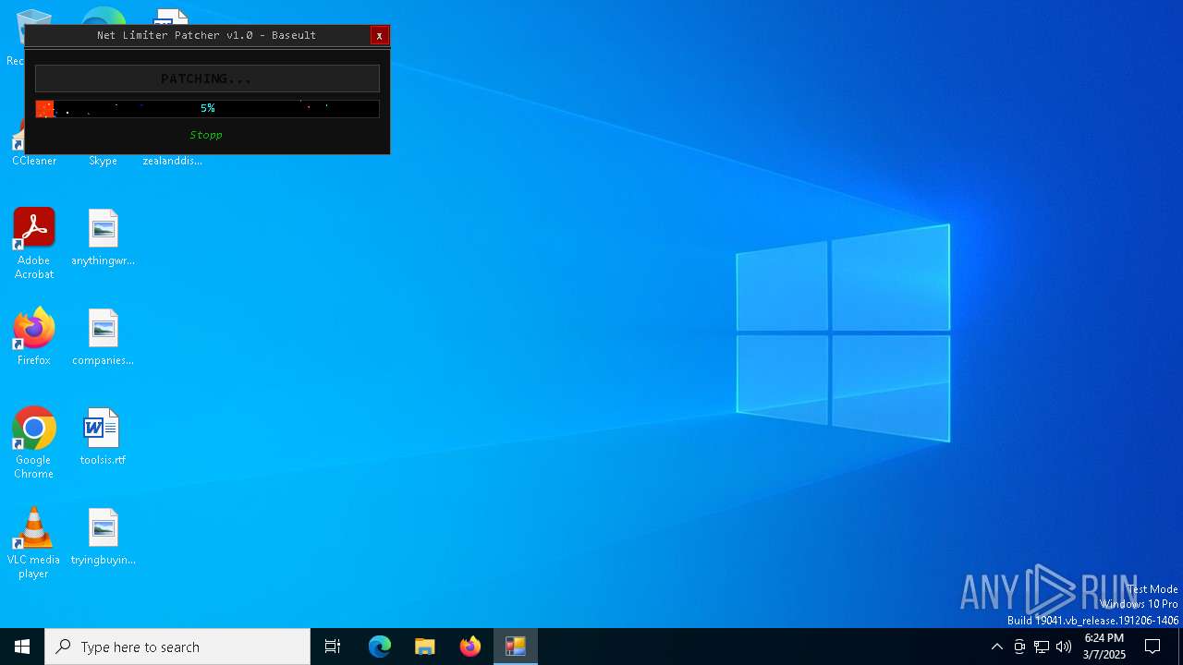
Task: Open the volume control tray icon
Action: click(1064, 647)
